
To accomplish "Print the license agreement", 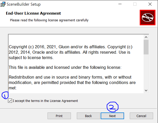I will (x=59, y=116).
